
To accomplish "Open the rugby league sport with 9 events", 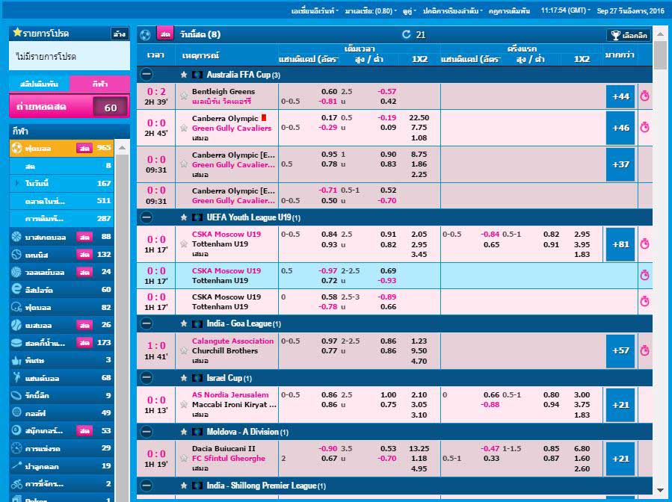I will [62, 395].
